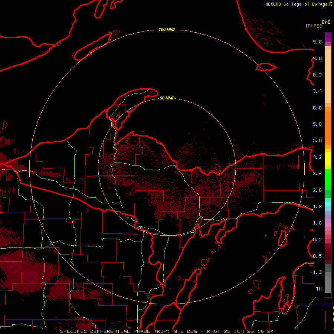Click the 1.8 scale value

[317, 207]
